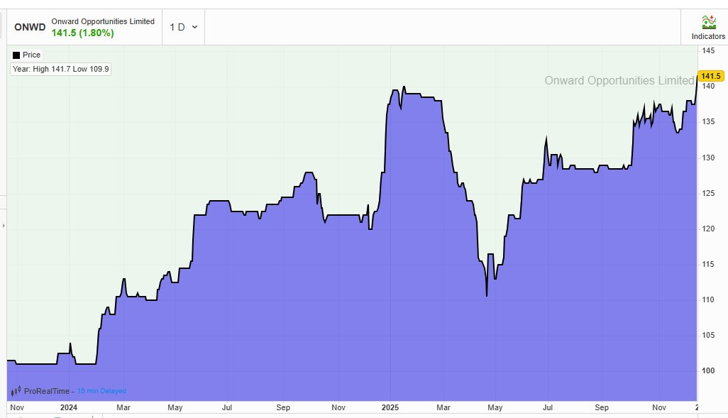This screenshot has width=728, height=418.
Task: Click the green 141.5 (1.80%) price change
Action: point(82,33)
